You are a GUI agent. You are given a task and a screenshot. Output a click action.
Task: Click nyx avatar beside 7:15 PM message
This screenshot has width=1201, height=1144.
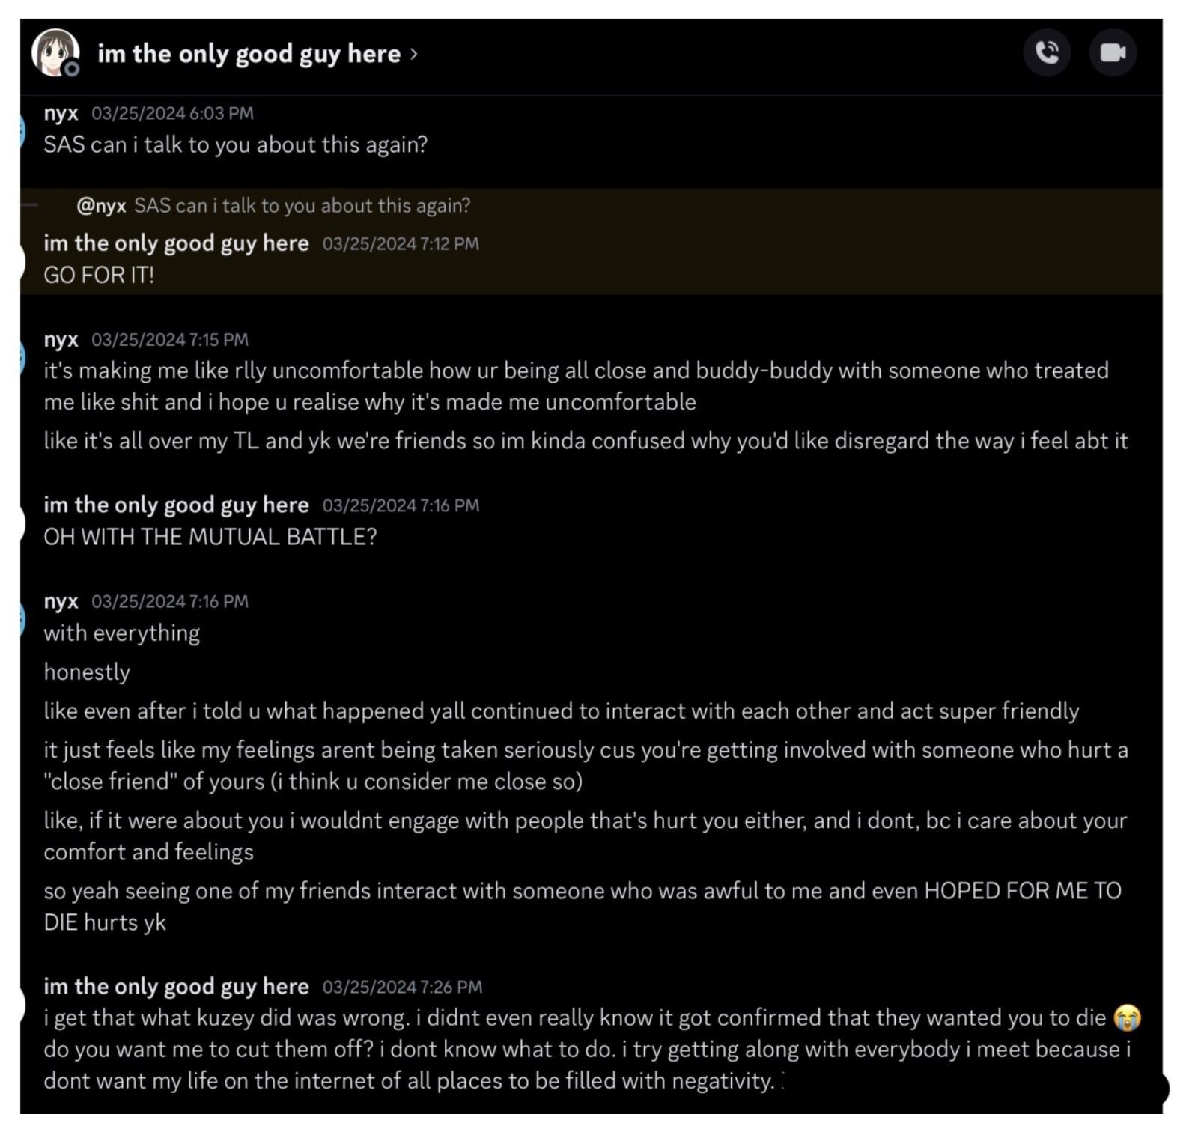point(22,358)
